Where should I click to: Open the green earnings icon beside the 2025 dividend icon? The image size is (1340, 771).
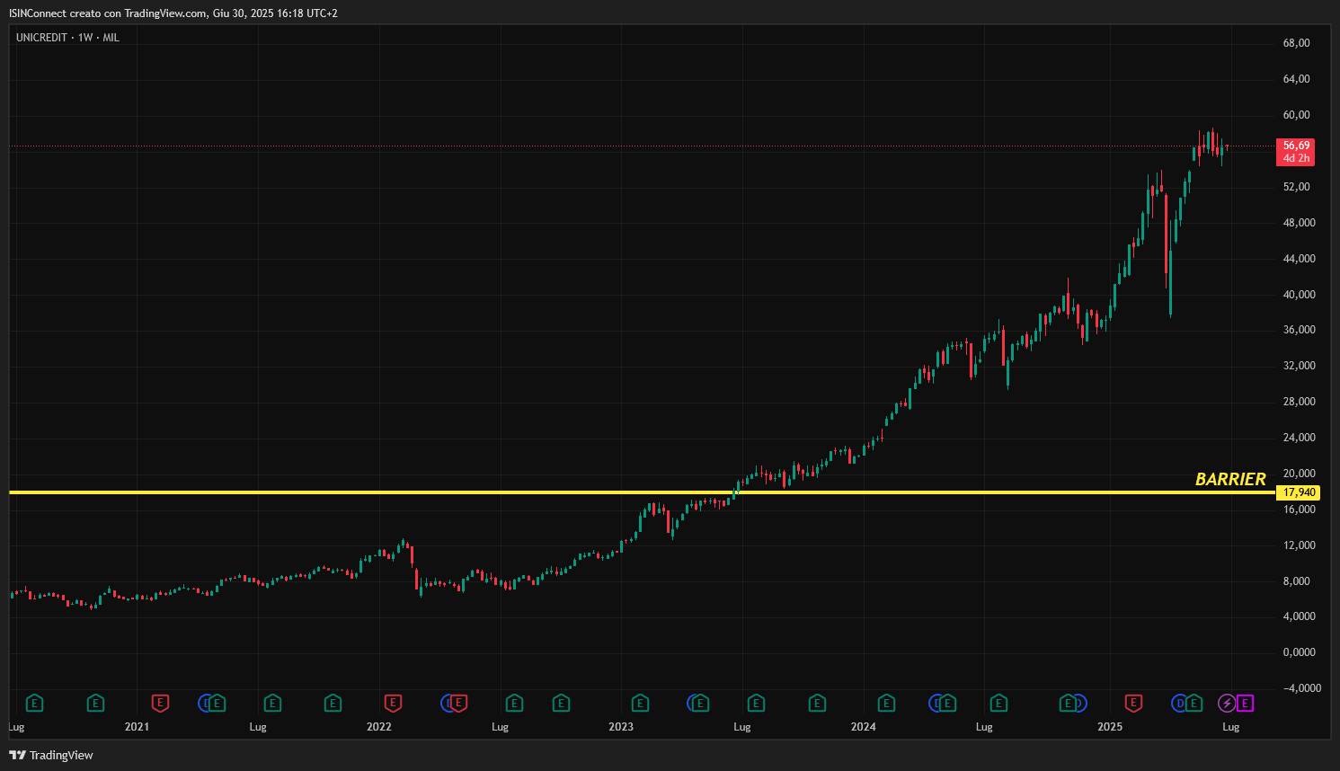1194,703
